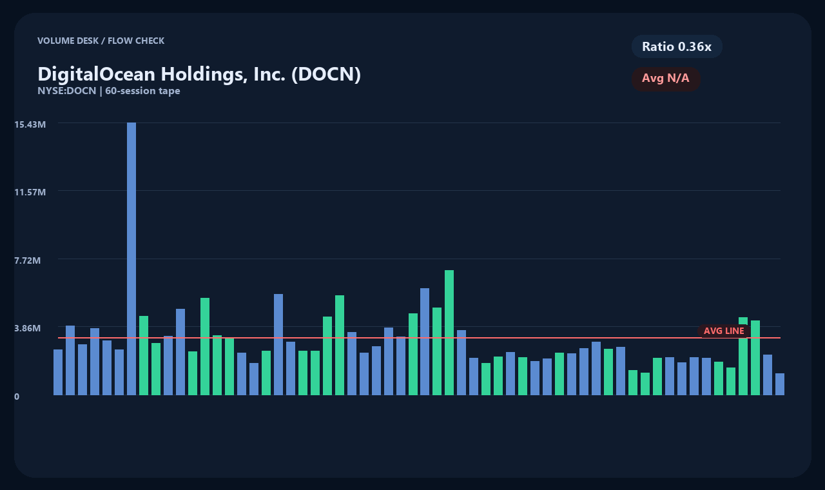Select the DigitalOcean Holdings, Inc. (DOCN) title
825x490 pixels.
(x=199, y=73)
